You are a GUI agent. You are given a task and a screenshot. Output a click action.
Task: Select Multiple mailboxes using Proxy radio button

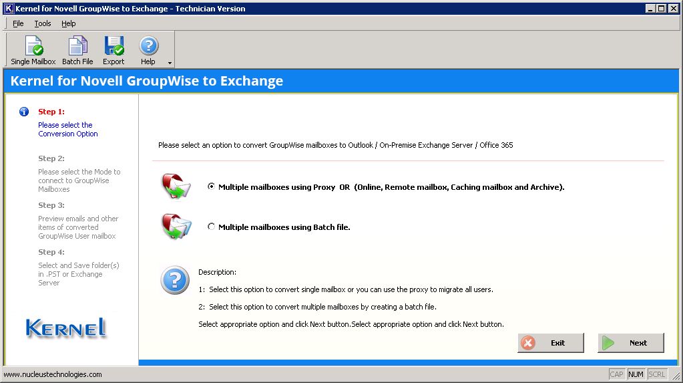tap(211, 186)
